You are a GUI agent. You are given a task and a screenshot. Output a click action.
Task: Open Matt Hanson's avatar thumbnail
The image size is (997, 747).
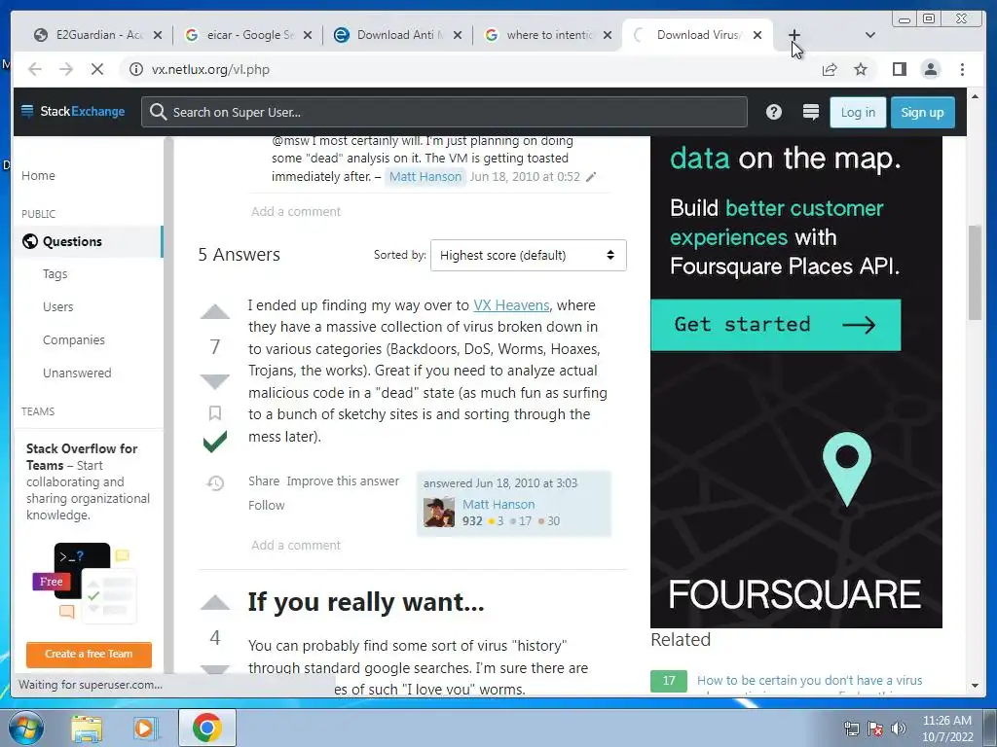[439, 513]
